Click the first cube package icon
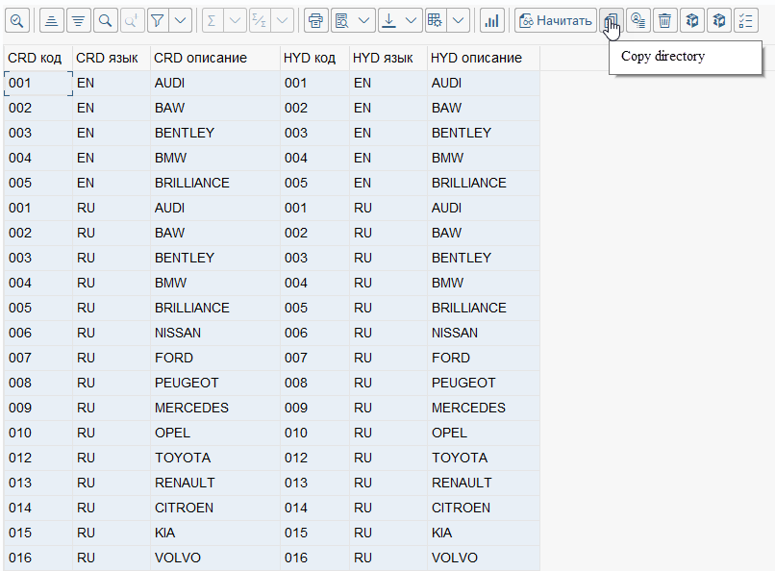 692,21
